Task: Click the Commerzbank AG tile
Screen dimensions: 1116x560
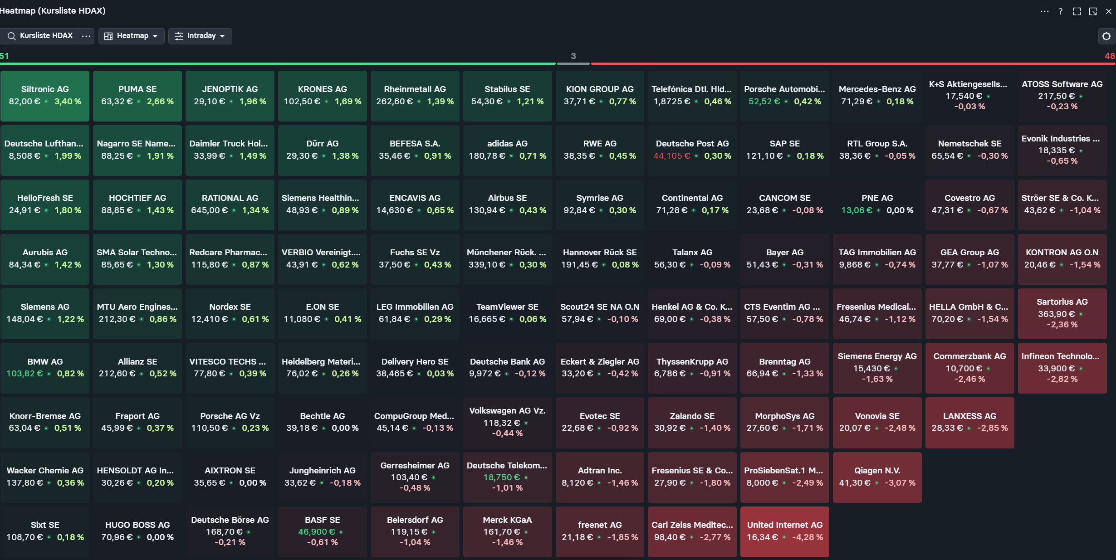Action: [x=970, y=368]
